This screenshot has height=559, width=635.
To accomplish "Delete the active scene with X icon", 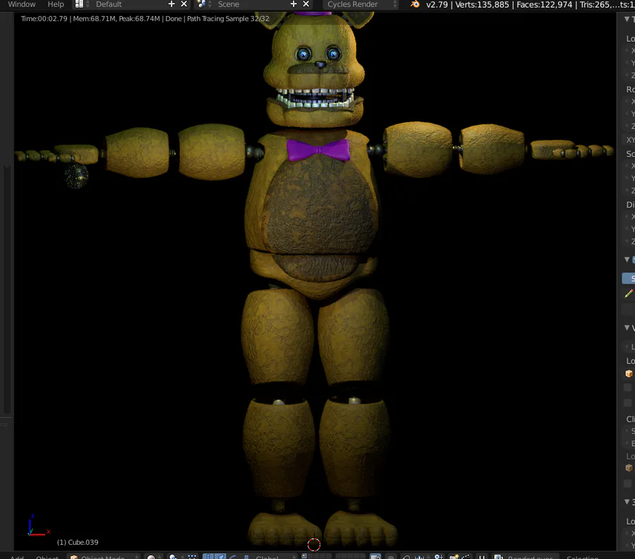I will point(306,4).
